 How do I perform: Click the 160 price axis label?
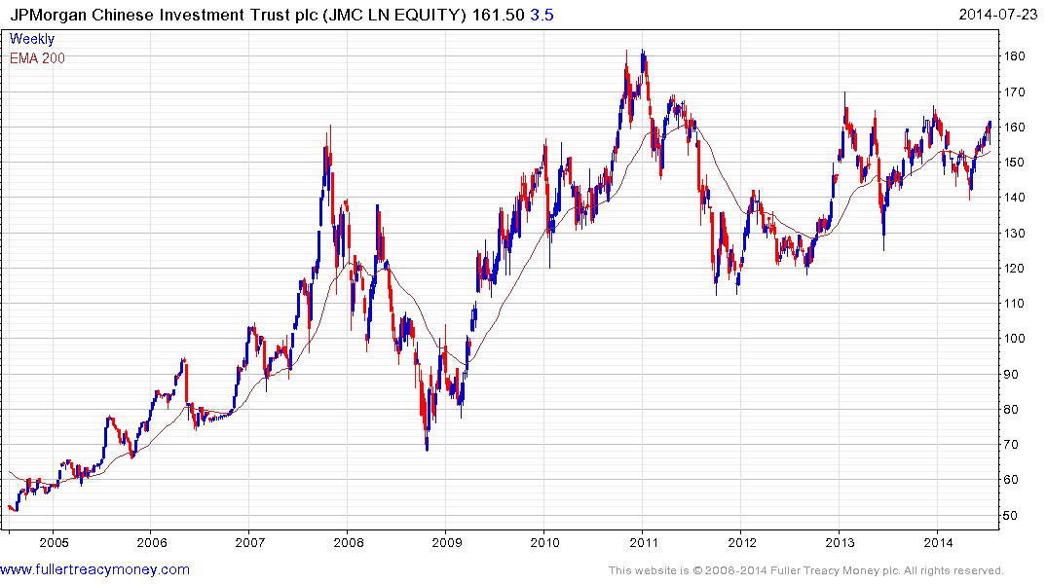1014,128
